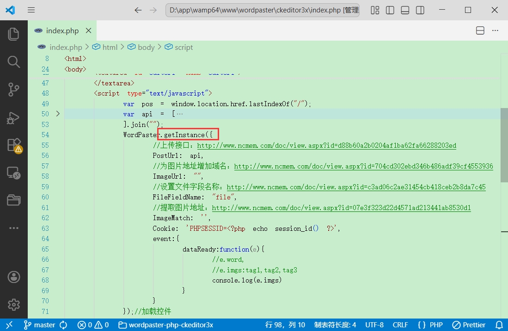This screenshot has width=508, height=331.
Task: Open the Search view icon
Action: pos(13,61)
